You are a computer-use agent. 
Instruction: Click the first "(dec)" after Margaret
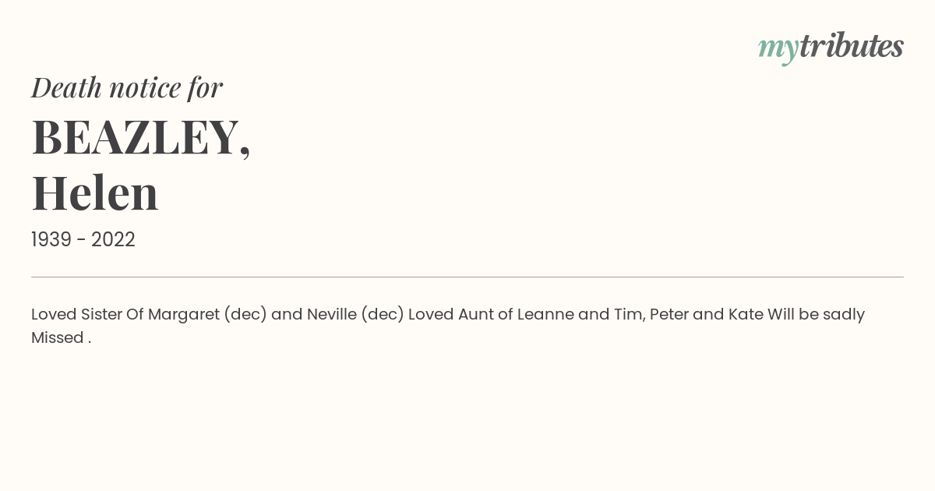coord(245,315)
